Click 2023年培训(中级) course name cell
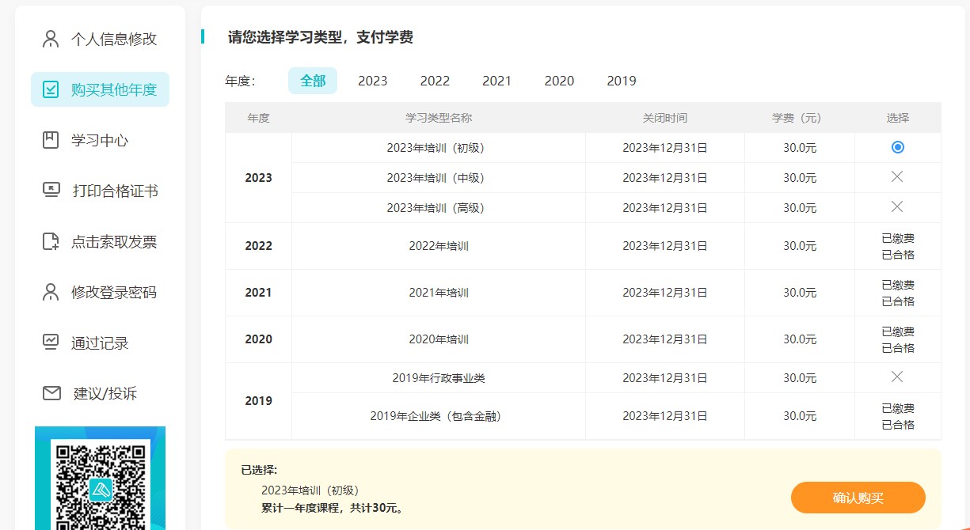 coord(439,178)
